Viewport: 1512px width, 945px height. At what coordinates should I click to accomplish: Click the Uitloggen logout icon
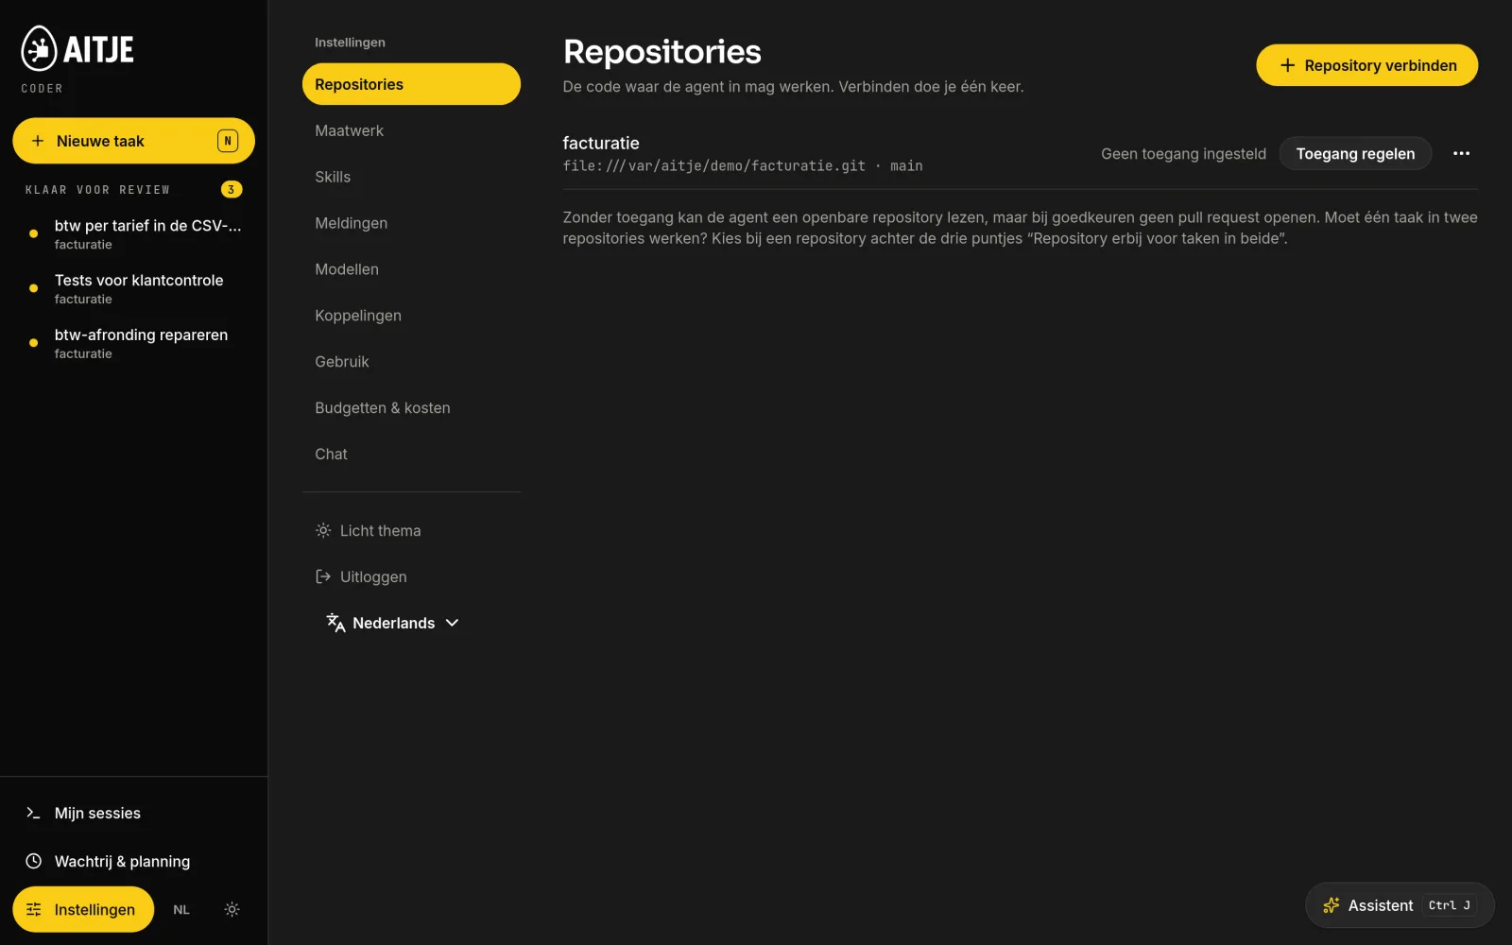pyautogui.click(x=323, y=576)
